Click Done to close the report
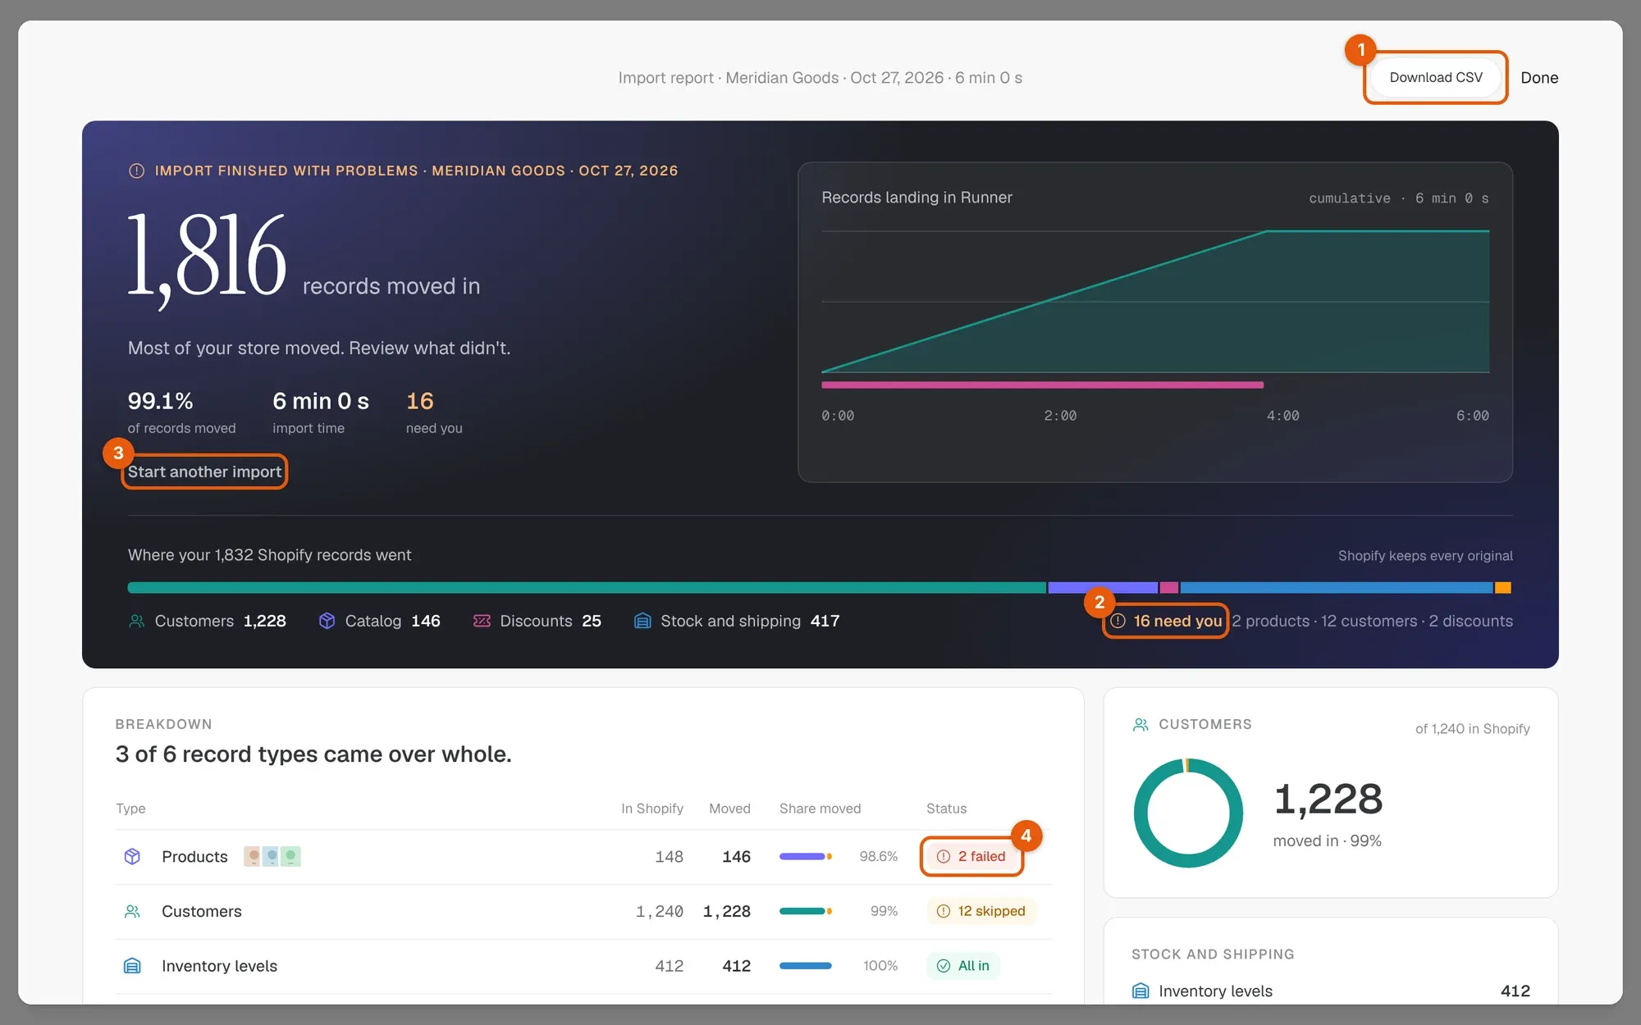This screenshot has height=1025, width=1641. click(1539, 78)
